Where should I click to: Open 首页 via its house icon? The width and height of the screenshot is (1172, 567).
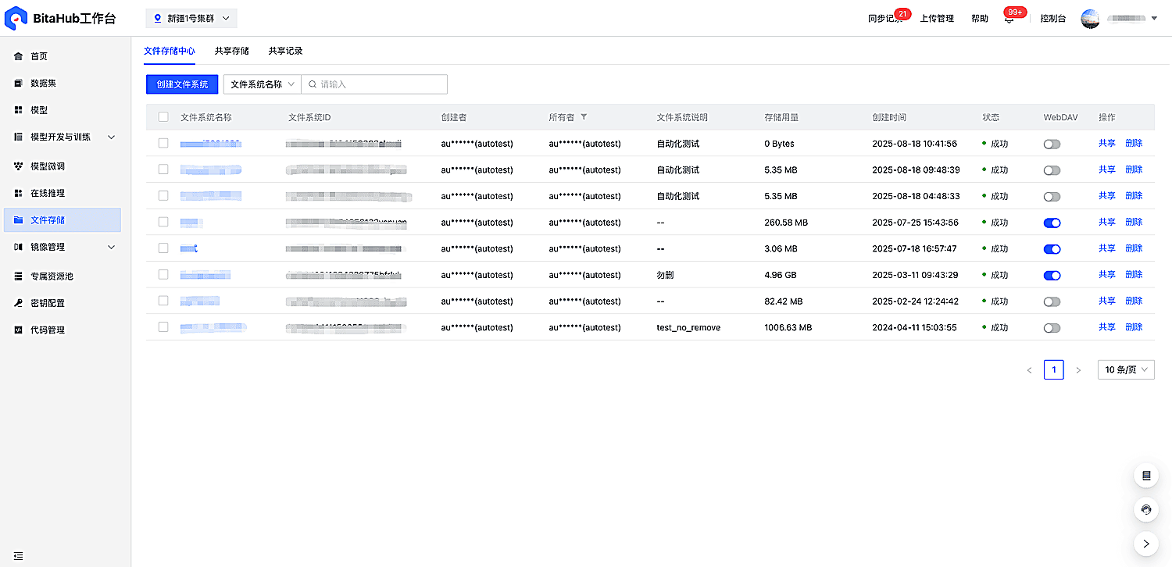[x=19, y=56]
